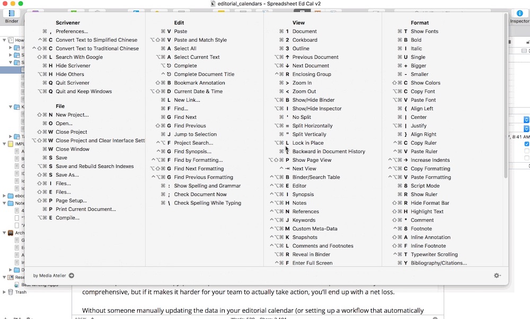Image resolution: width=530 pixels, height=319 pixels.
Task: Expand the Research item disclosure triangle
Action: point(4,277)
